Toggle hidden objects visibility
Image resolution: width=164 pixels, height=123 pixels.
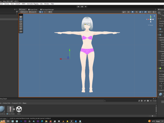[145, 12]
